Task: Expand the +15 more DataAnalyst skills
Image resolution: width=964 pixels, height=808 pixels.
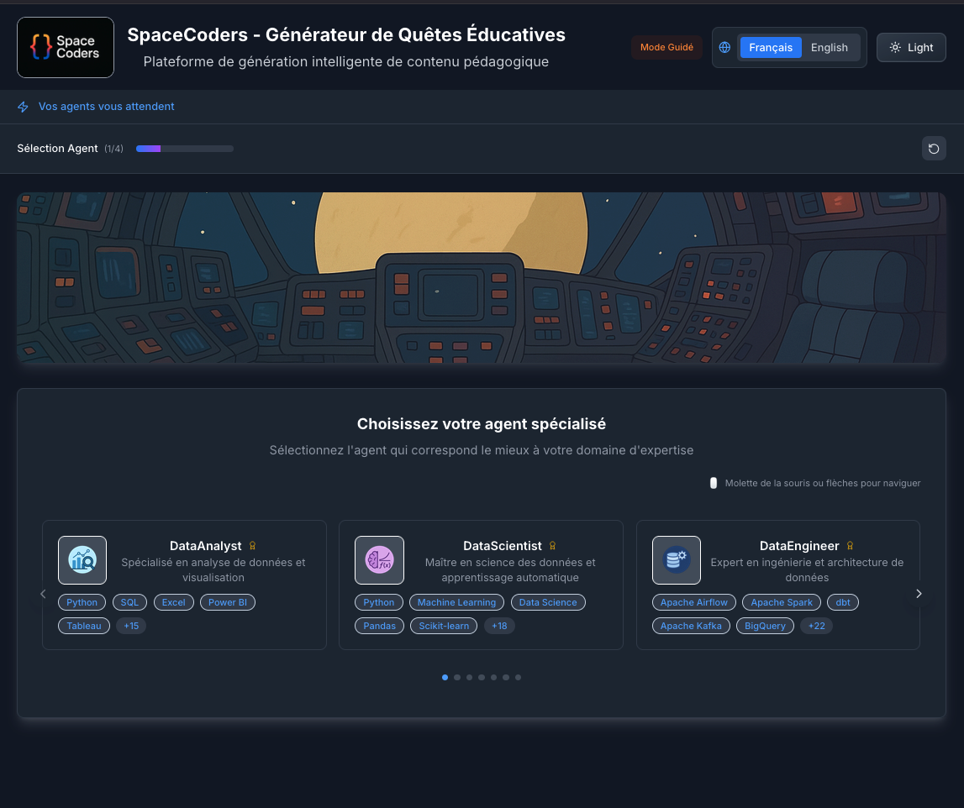Action: (131, 626)
